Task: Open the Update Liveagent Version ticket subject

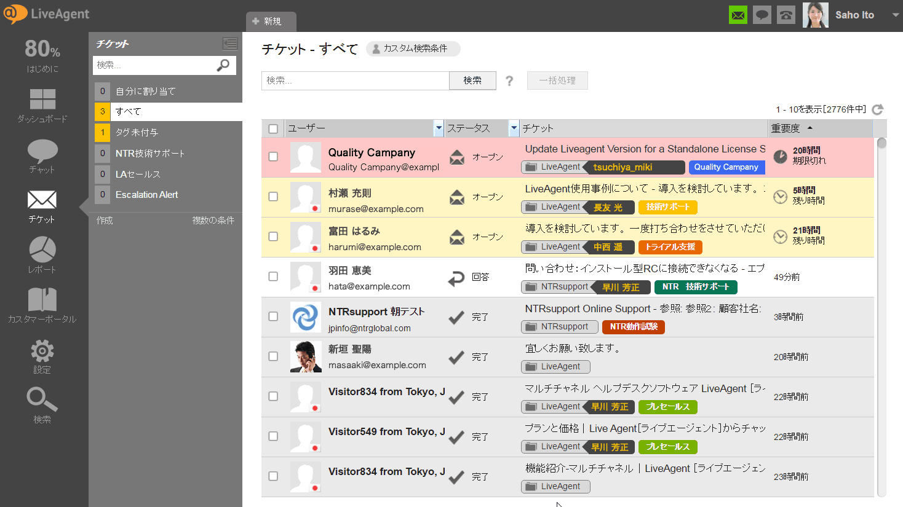Action: [x=645, y=149]
